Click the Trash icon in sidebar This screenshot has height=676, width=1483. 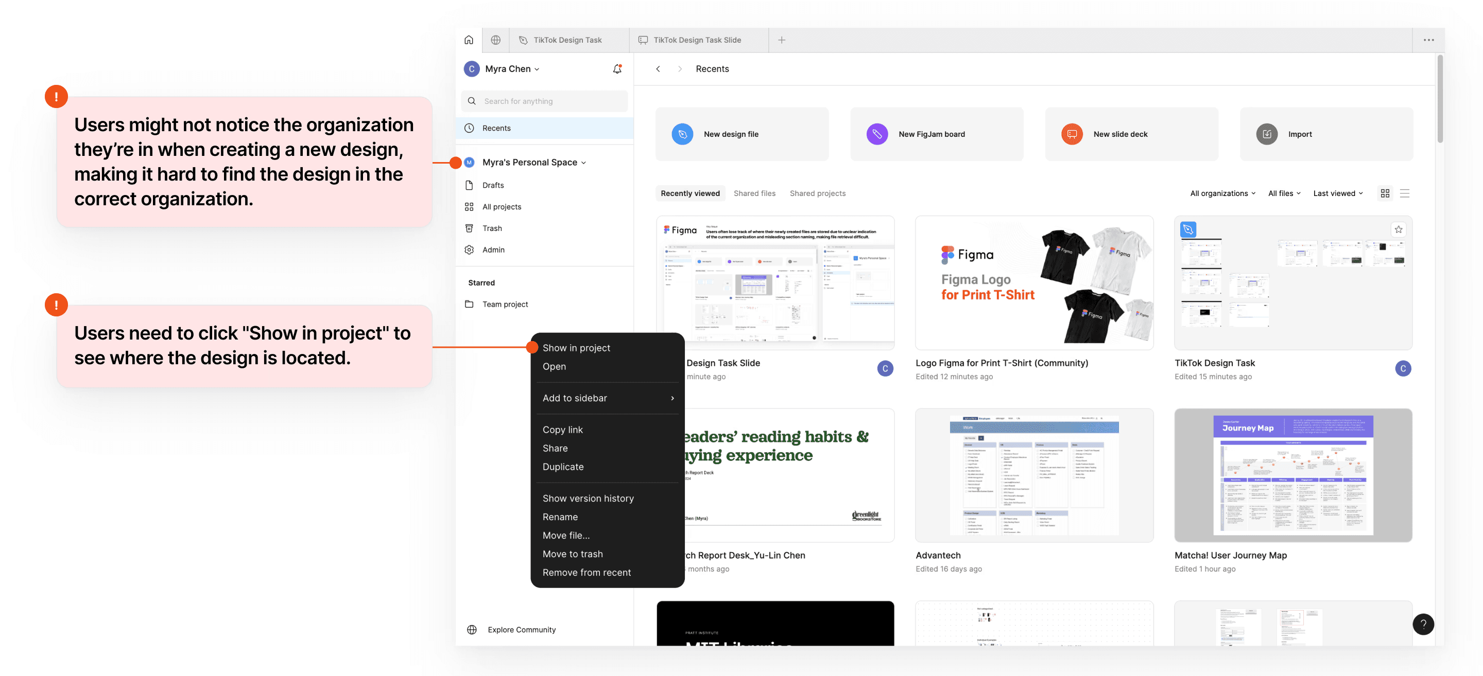(x=469, y=228)
